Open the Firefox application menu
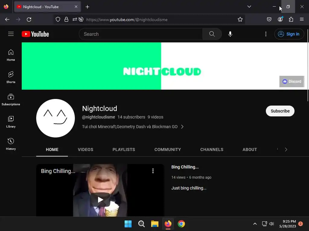The image size is (309, 231). [x=302, y=19]
